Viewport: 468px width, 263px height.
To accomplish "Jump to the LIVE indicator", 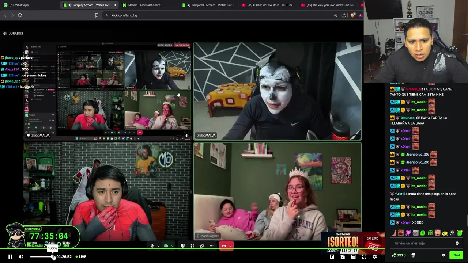I will pyautogui.click(x=81, y=257).
